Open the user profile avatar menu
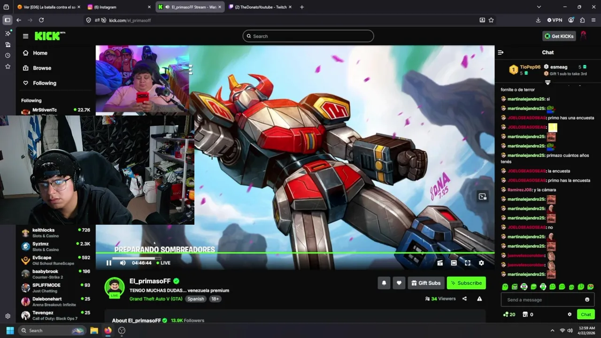The height and width of the screenshot is (338, 601). [584, 36]
